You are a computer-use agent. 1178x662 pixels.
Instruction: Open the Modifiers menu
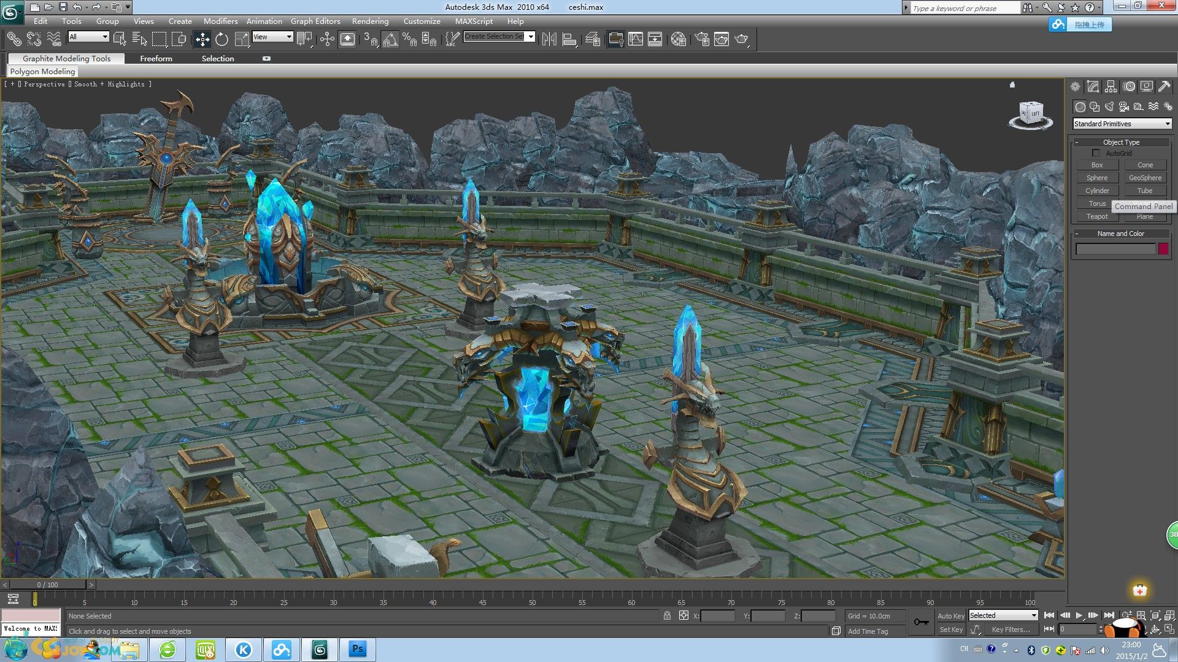coord(220,21)
